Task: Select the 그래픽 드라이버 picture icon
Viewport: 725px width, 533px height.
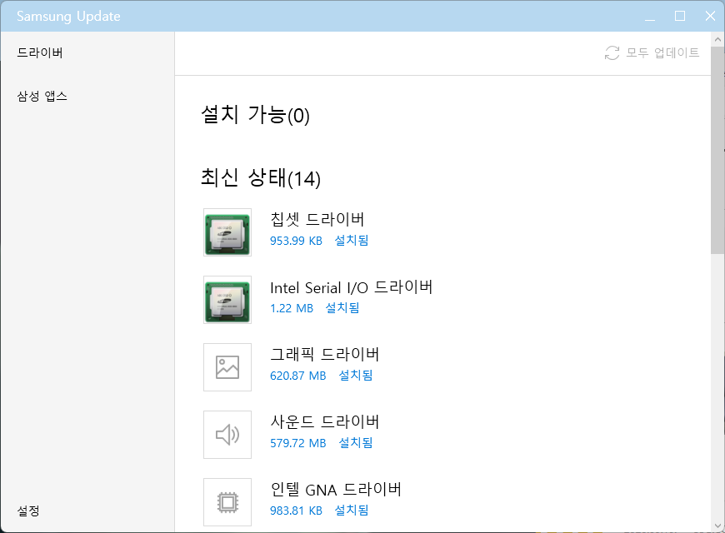Action: (227, 367)
